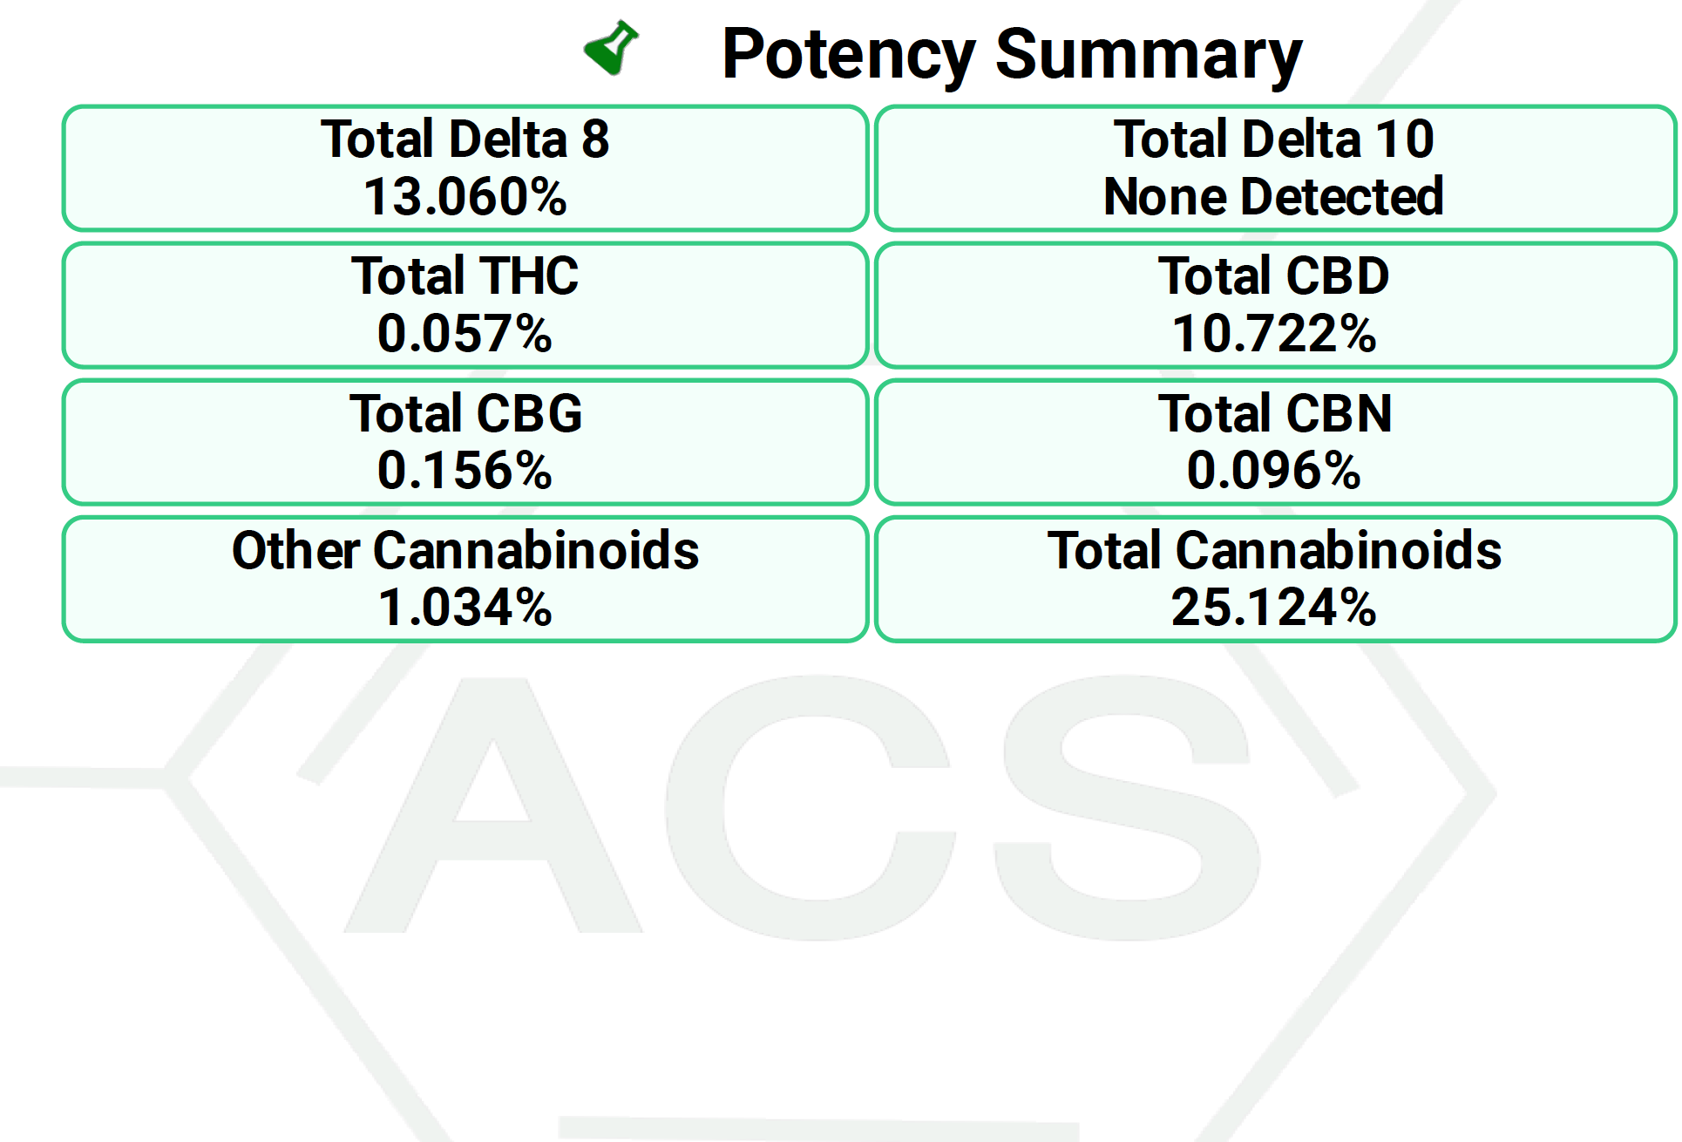Click the green flask icon
This screenshot has width=1682, height=1142.
click(x=611, y=48)
